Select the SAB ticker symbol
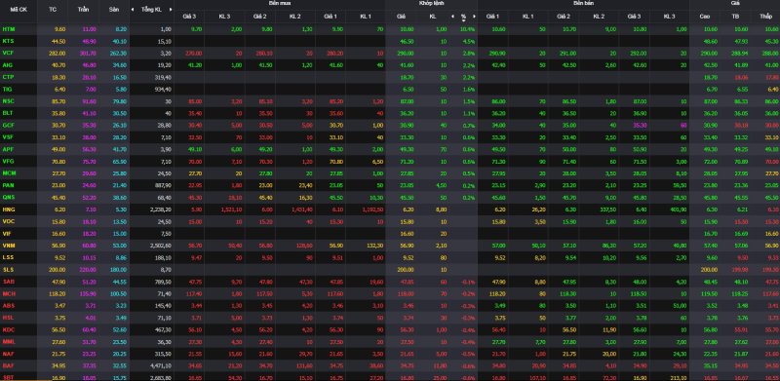This screenshot has width=780, height=381. (x=8, y=282)
